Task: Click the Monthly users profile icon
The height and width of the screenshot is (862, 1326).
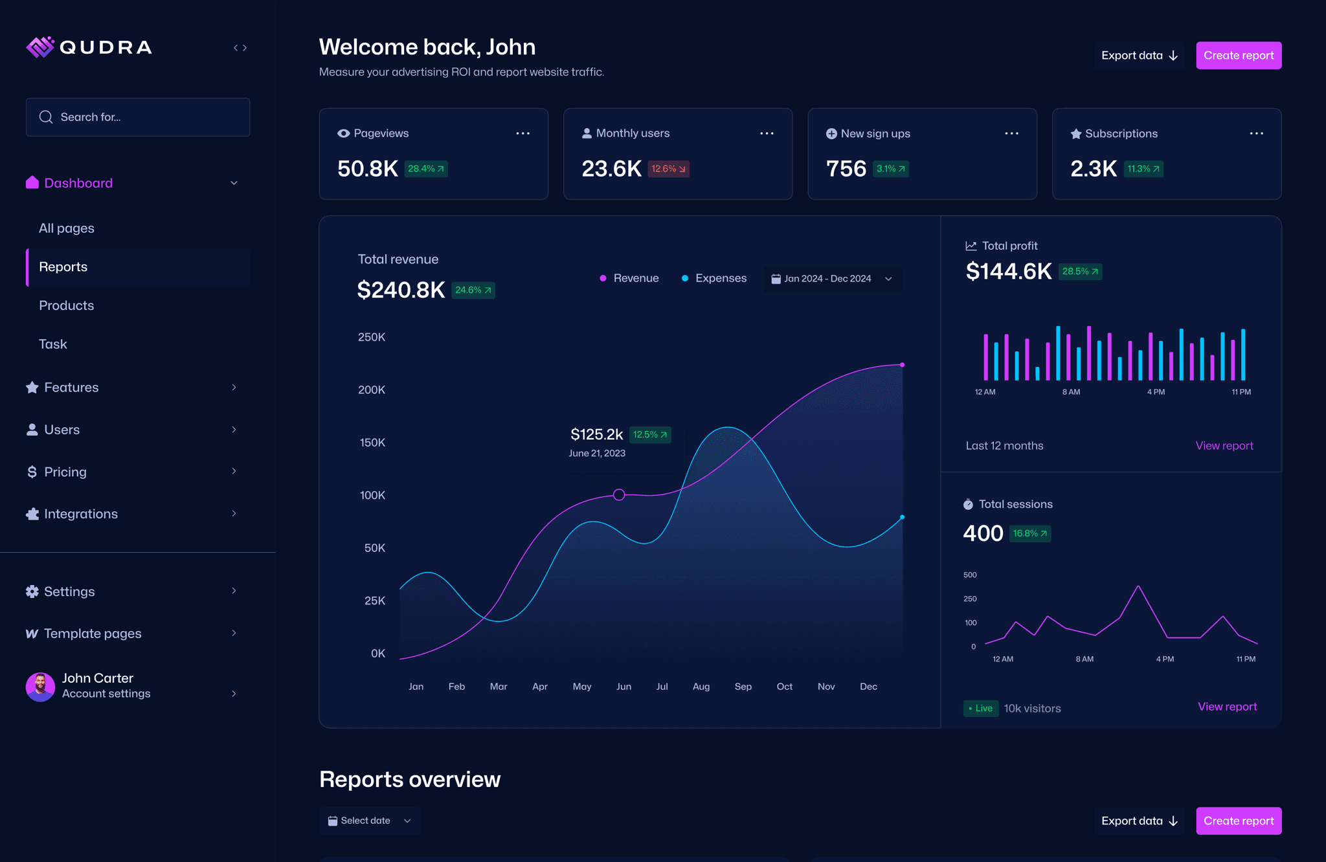Action: click(x=588, y=133)
